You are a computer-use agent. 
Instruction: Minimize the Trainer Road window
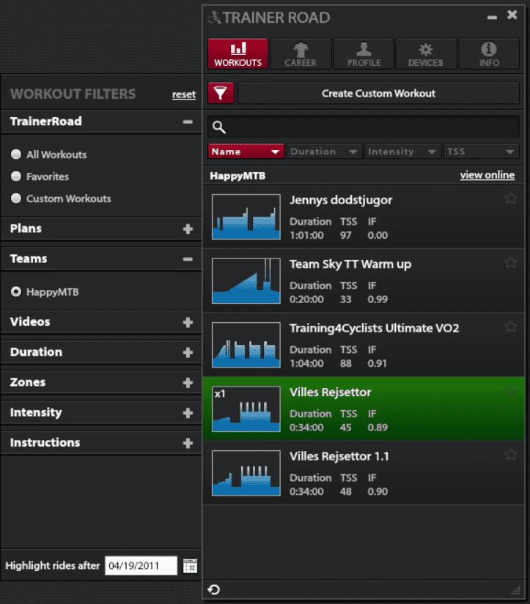[x=492, y=18]
